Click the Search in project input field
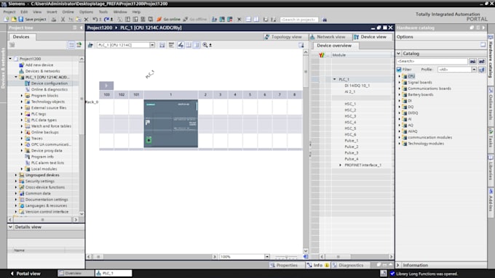Screen dimensions: 495x278 pyautogui.click(x=298, y=20)
